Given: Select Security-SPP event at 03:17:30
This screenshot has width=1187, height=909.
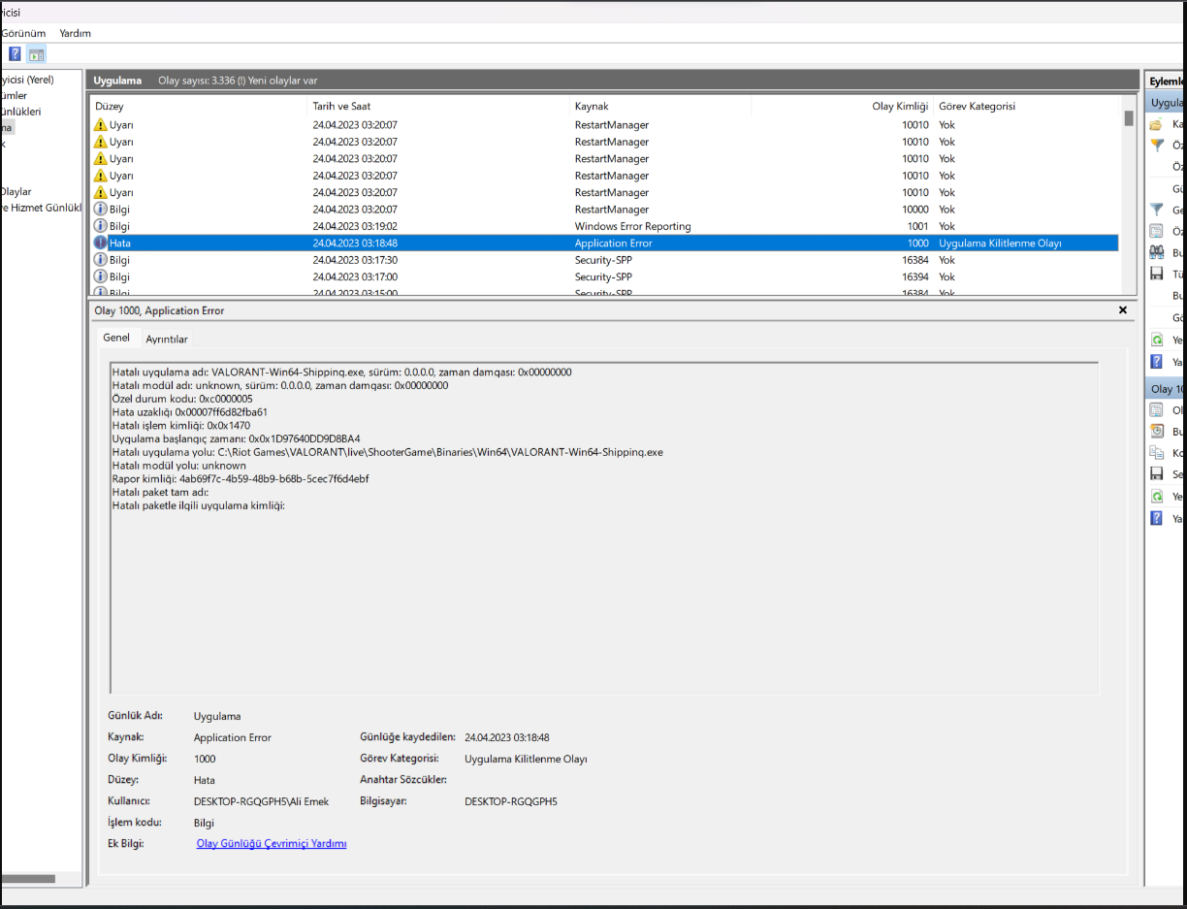Looking at the screenshot, I should click(x=604, y=260).
